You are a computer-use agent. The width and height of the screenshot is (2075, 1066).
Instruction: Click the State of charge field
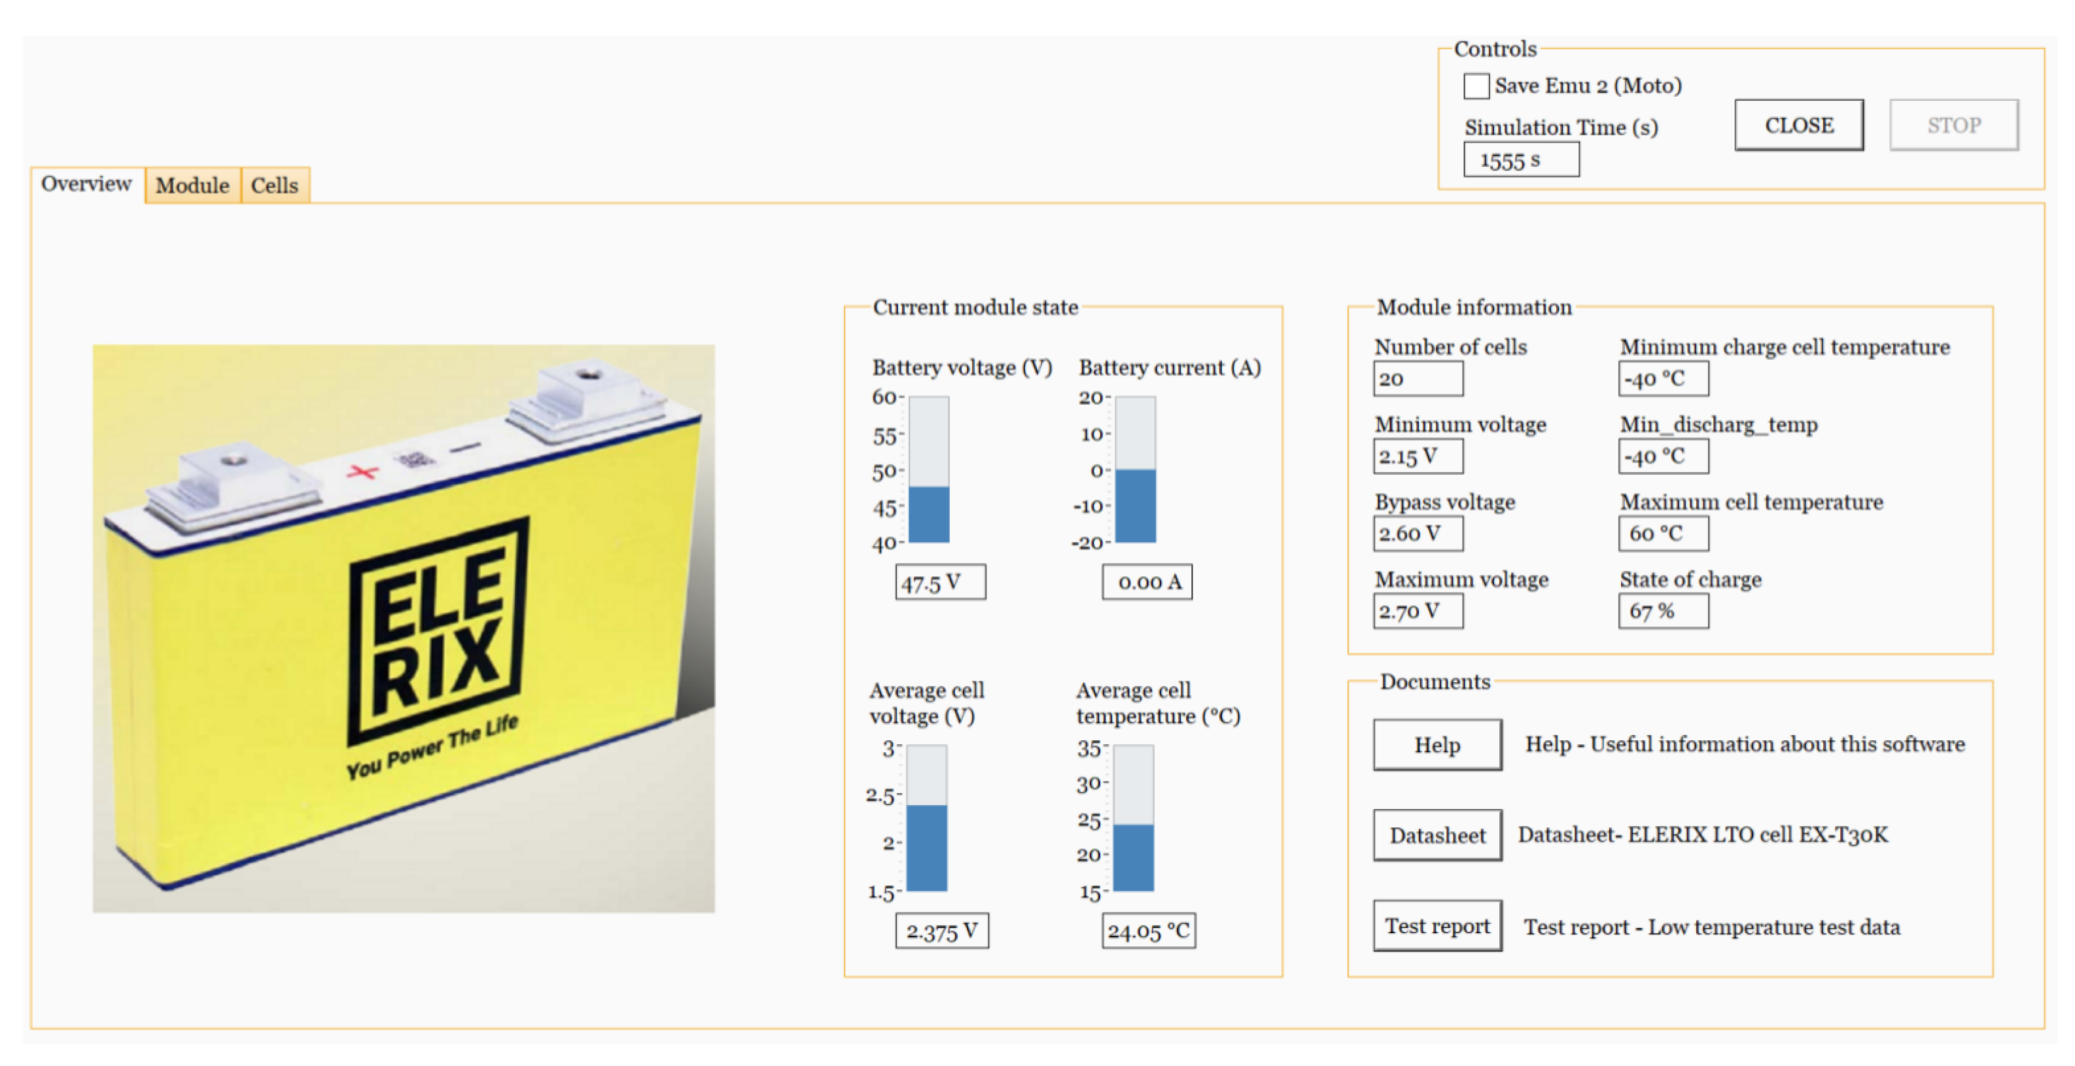1663,611
